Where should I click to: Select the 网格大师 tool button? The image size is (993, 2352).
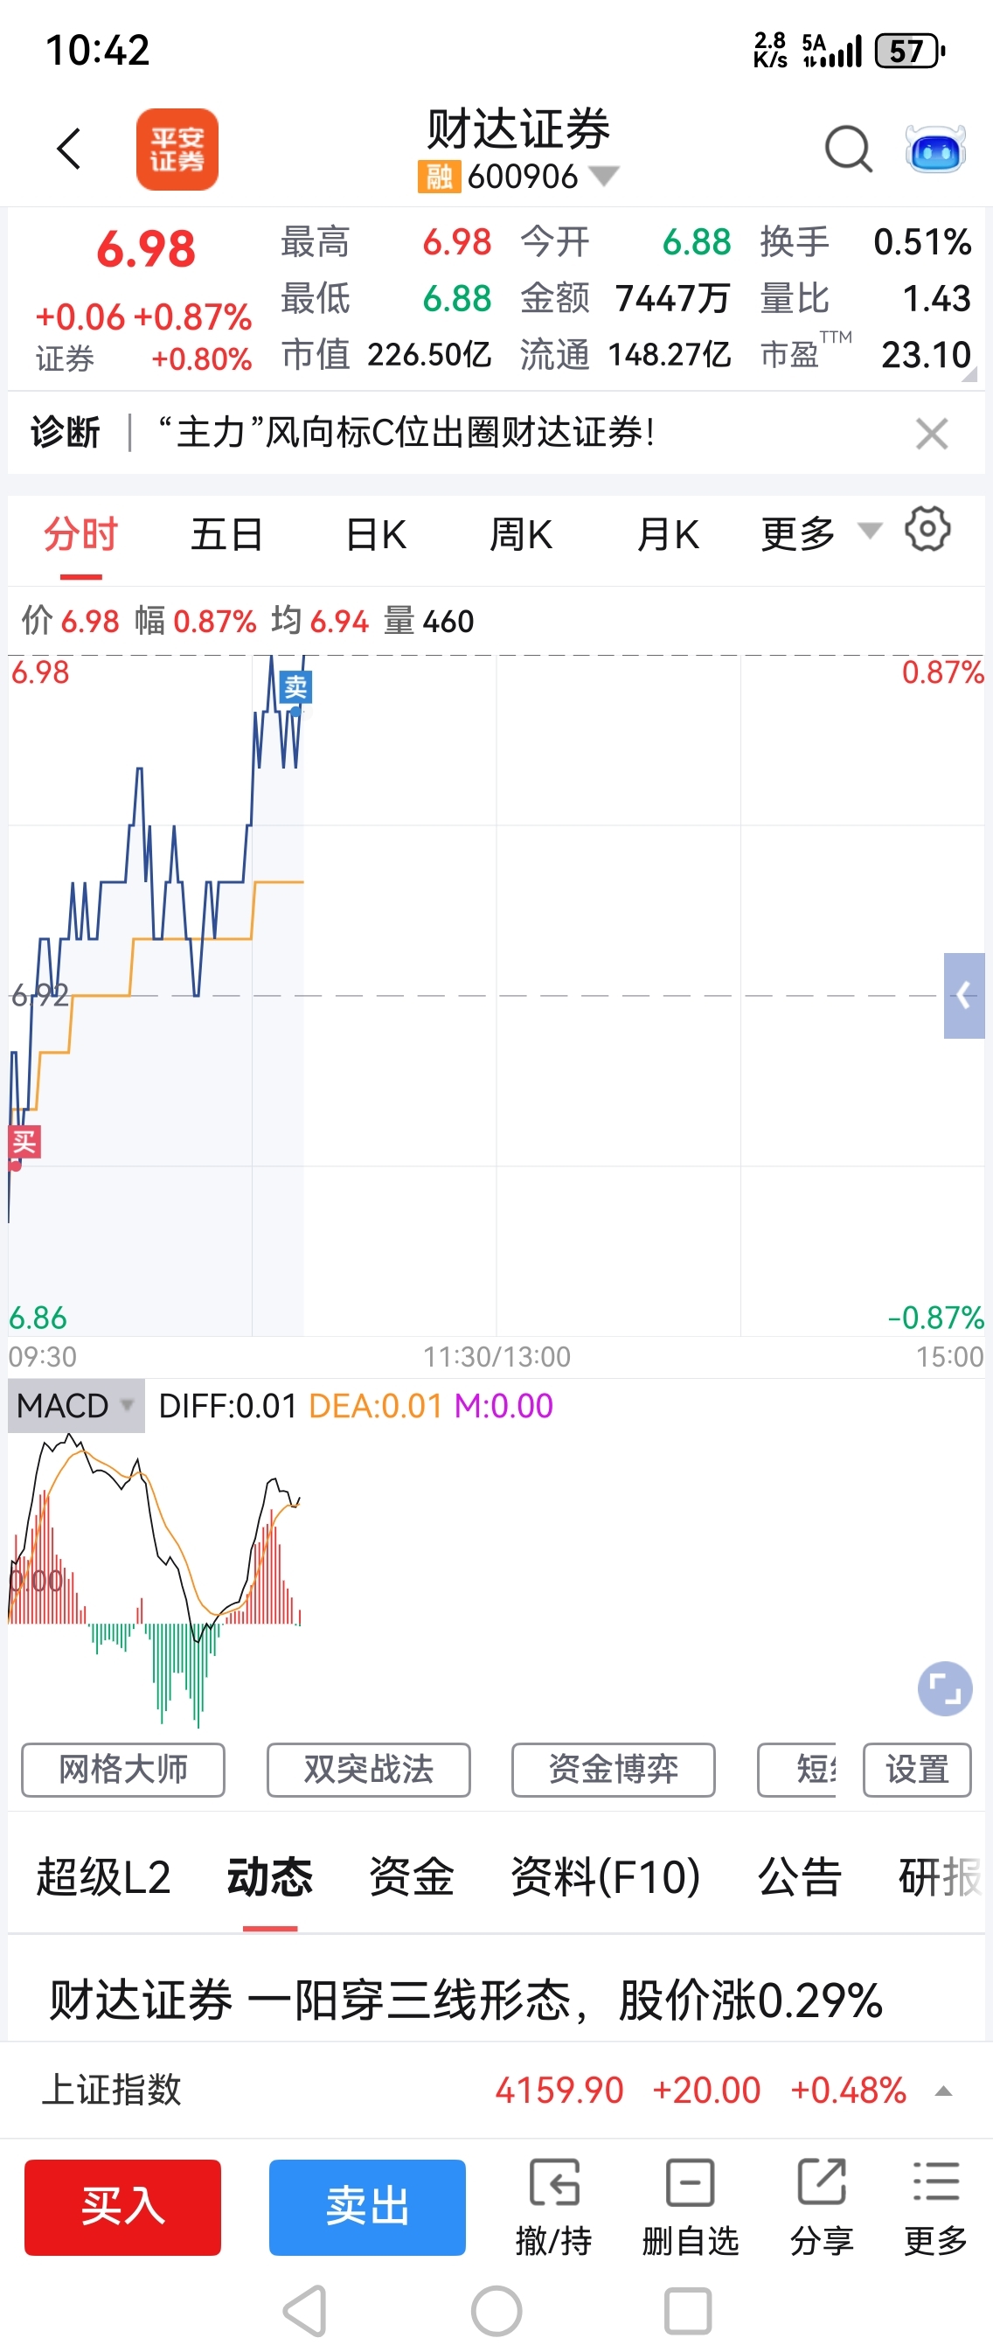[x=123, y=1770]
